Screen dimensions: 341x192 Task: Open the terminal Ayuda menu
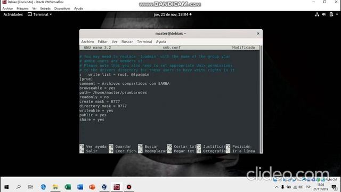(161, 42)
